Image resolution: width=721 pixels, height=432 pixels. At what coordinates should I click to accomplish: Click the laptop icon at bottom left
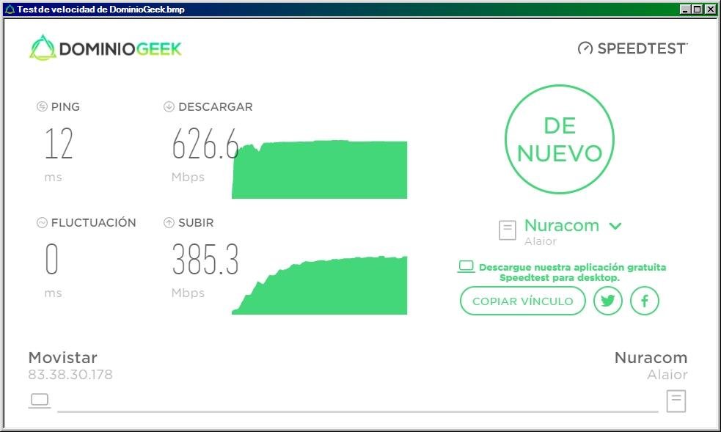[39, 400]
